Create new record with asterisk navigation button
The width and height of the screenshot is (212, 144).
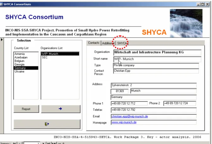pos(54,143)
